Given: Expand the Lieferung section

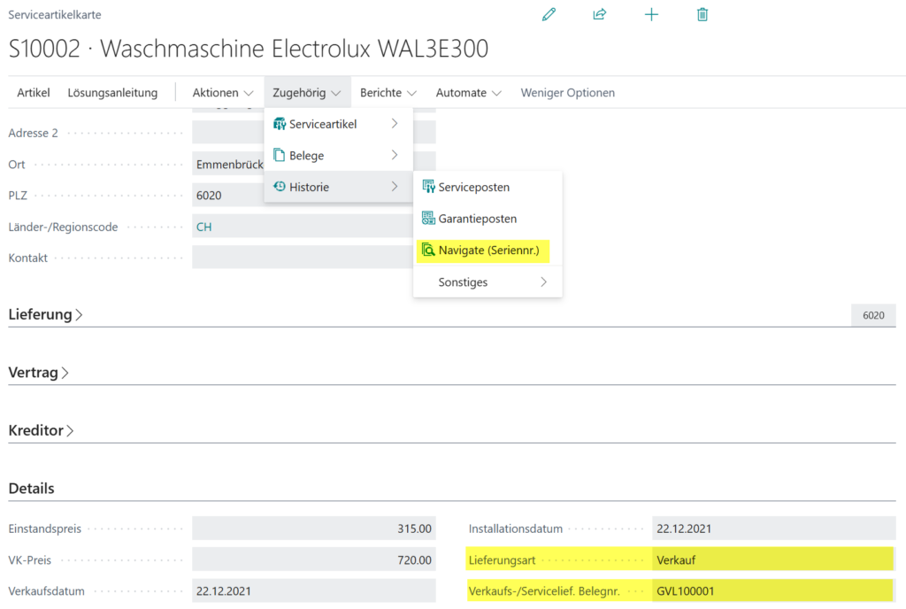Looking at the screenshot, I should [x=45, y=314].
